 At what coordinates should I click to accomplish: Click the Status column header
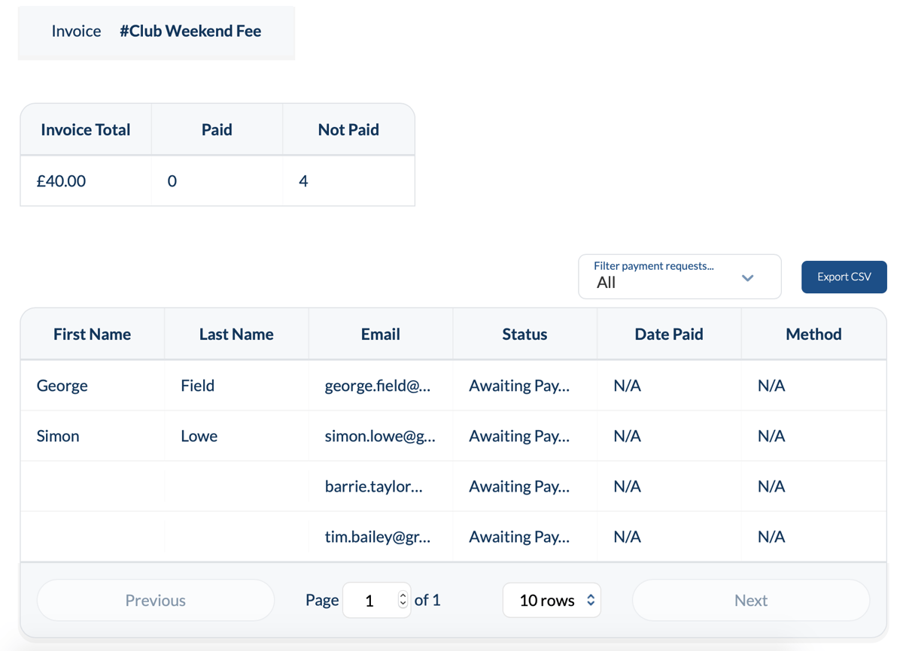pyautogui.click(x=524, y=334)
